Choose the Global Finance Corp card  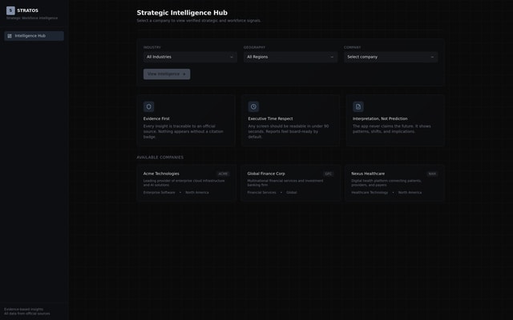(x=290, y=183)
